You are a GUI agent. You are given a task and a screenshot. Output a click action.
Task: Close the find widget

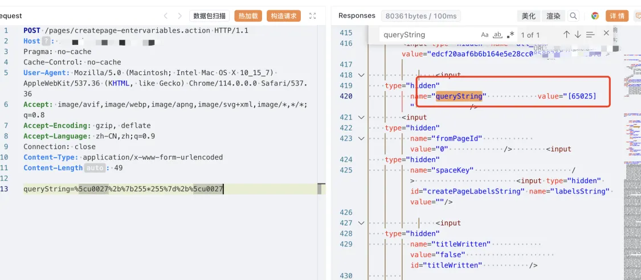606,33
